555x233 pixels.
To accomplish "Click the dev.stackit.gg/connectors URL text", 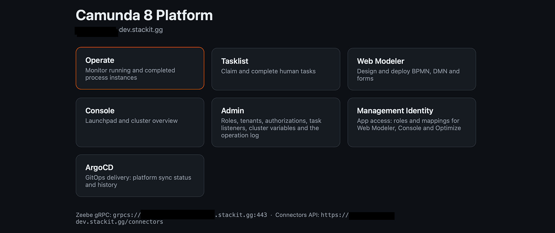I will tap(119, 222).
